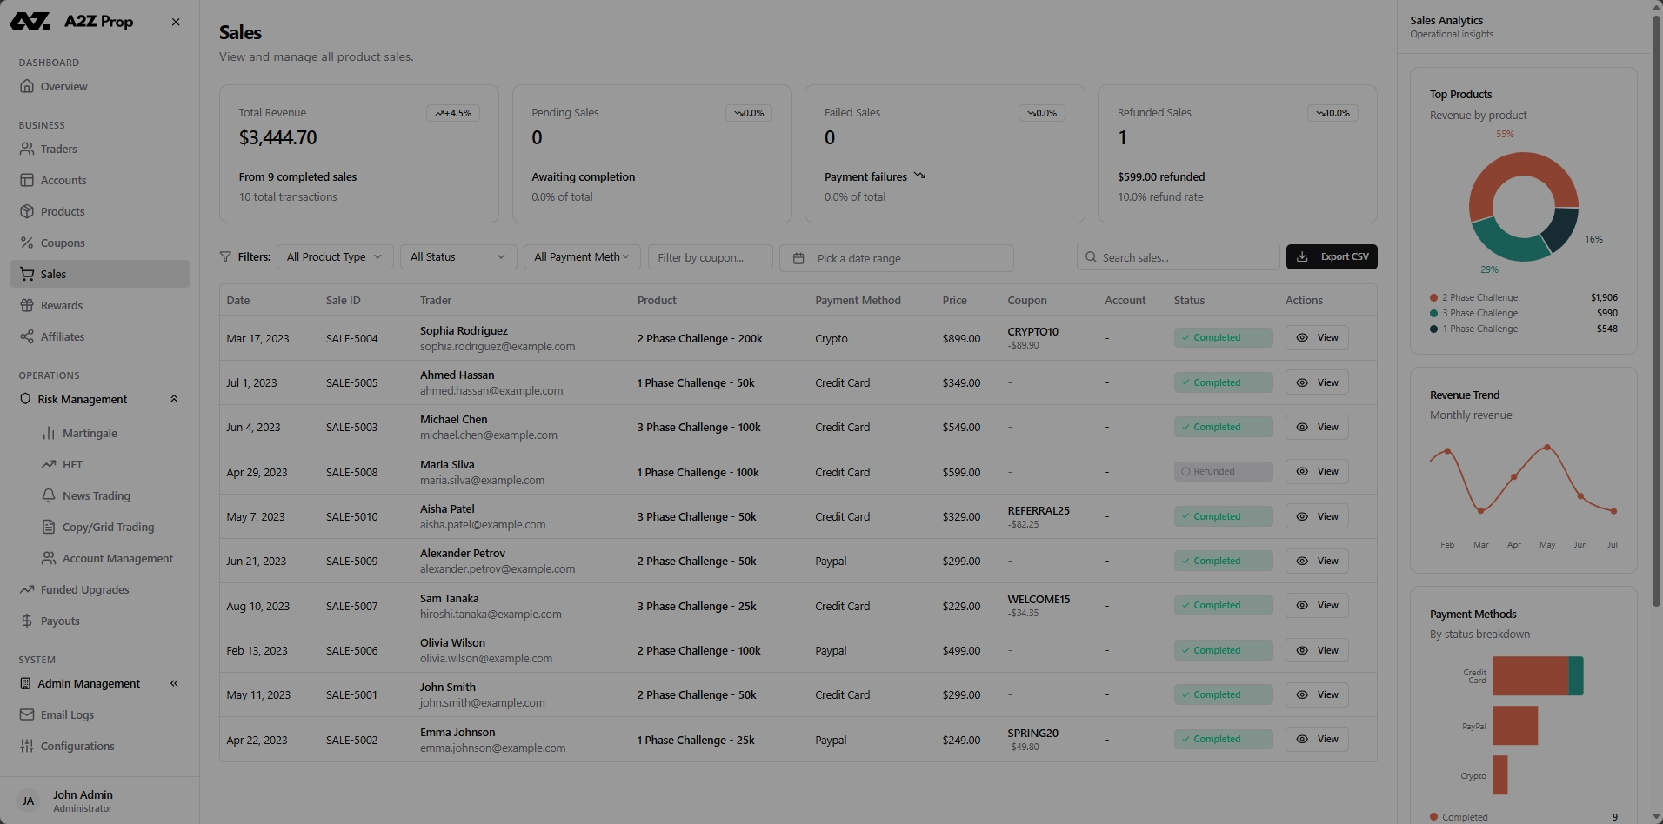This screenshot has height=824, width=1663.
Task: Collapse the Risk Management section
Action: point(174,399)
